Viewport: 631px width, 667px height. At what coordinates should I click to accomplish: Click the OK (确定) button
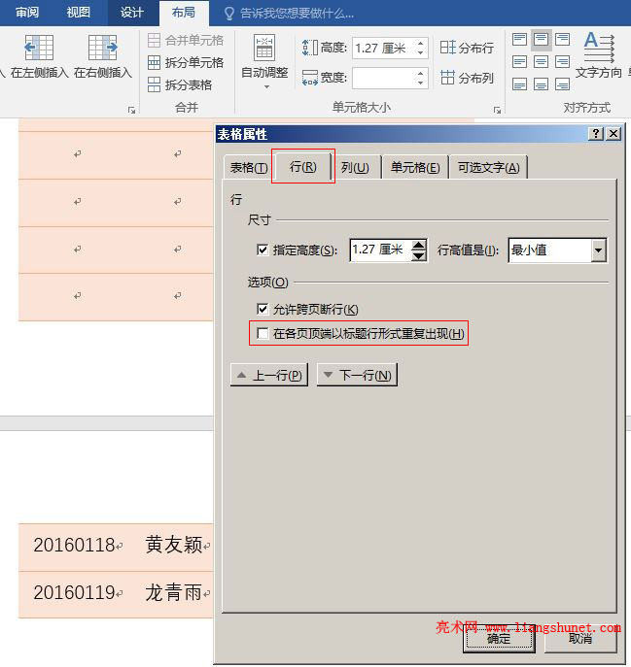pyautogui.click(x=499, y=638)
